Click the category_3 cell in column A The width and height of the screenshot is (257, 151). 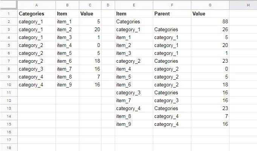(x=36, y=69)
